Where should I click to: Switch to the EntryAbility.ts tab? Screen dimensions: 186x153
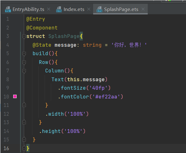(28, 9)
